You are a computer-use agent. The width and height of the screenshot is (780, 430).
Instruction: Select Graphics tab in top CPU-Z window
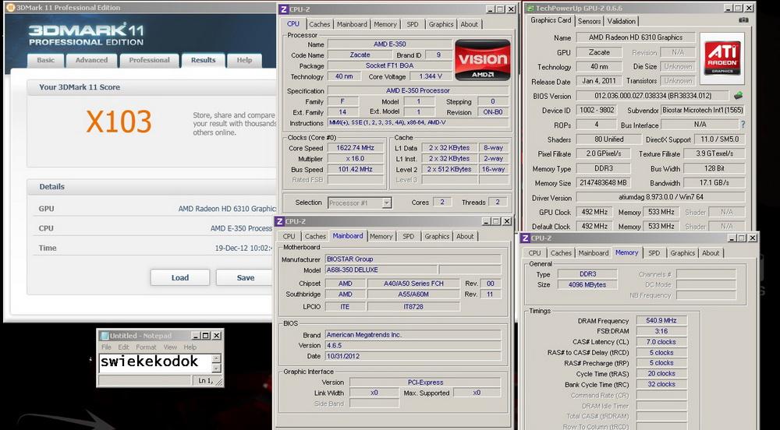pos(441,24)
